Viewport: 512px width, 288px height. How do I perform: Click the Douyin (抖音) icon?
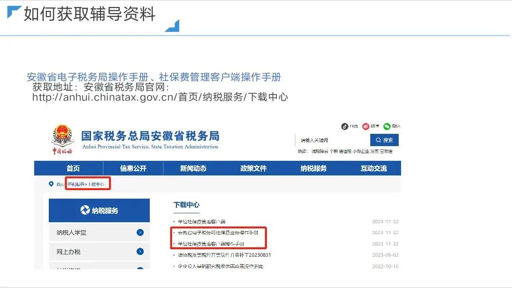click(x=345, y=126)
